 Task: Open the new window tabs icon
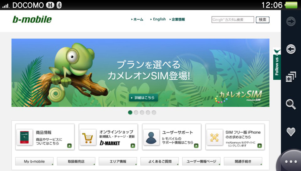(x=291, y=77)
